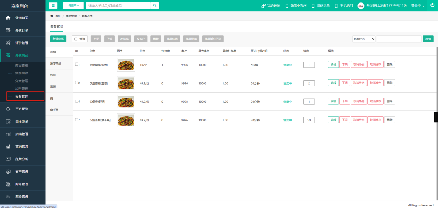Viewport: 438px width, 208px height.
Task: Open 财务管理 icon in sidebar
Action: 8,184
